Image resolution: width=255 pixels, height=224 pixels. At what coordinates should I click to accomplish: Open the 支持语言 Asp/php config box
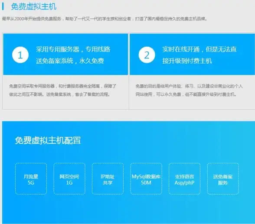pos(184,179)
